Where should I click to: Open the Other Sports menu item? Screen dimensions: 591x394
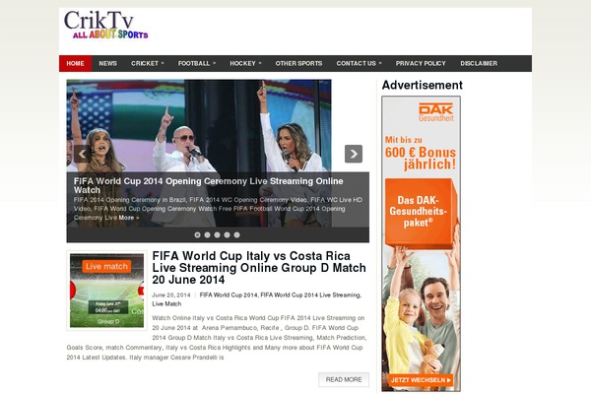pyautogui.click(x=298, y=63)
